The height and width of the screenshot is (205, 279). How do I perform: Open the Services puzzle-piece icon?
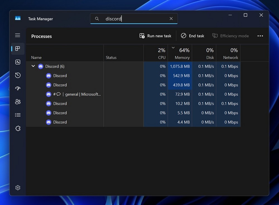(18, 128)
